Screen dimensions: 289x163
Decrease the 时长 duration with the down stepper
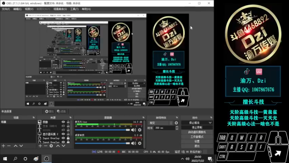177,129
